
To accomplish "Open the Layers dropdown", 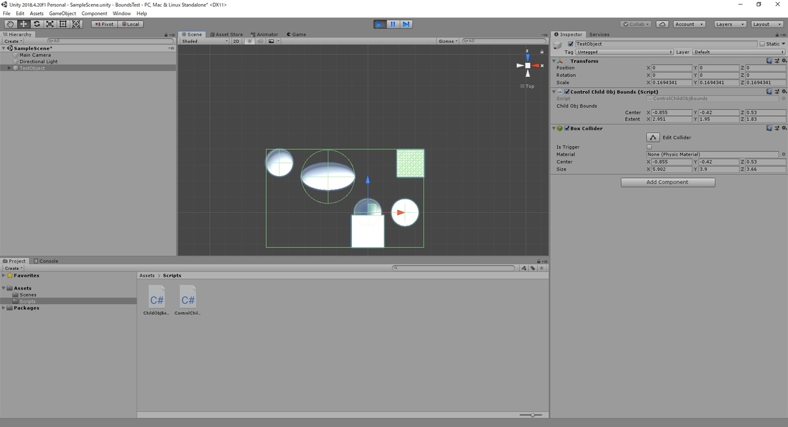I will pyautogui.click(x=730, y=24).
